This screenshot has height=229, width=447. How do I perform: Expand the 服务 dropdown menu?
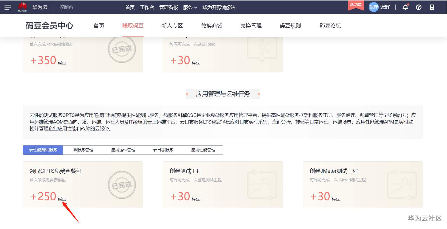190,7
